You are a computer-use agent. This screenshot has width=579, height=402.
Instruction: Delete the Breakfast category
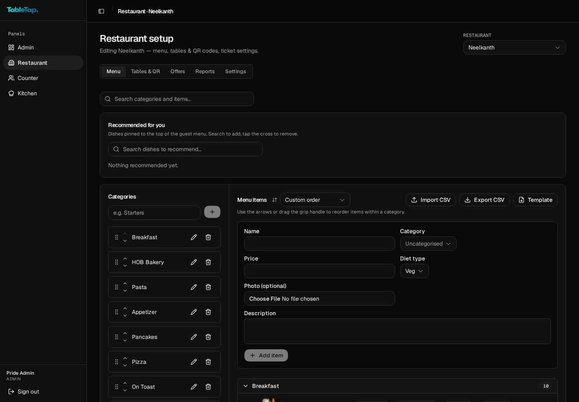[x=208, y=237]
